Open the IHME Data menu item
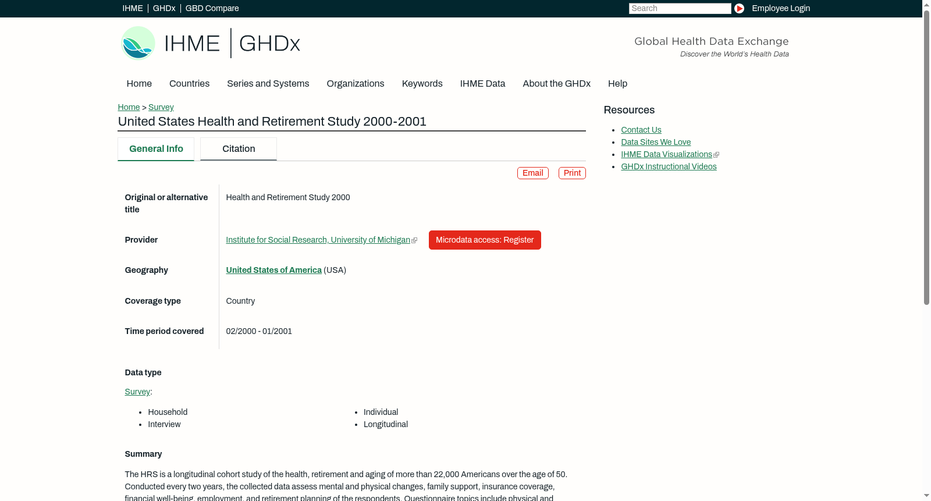Image resolution: width=931 pixels, height=501 pixels. [x=482, y=84]
